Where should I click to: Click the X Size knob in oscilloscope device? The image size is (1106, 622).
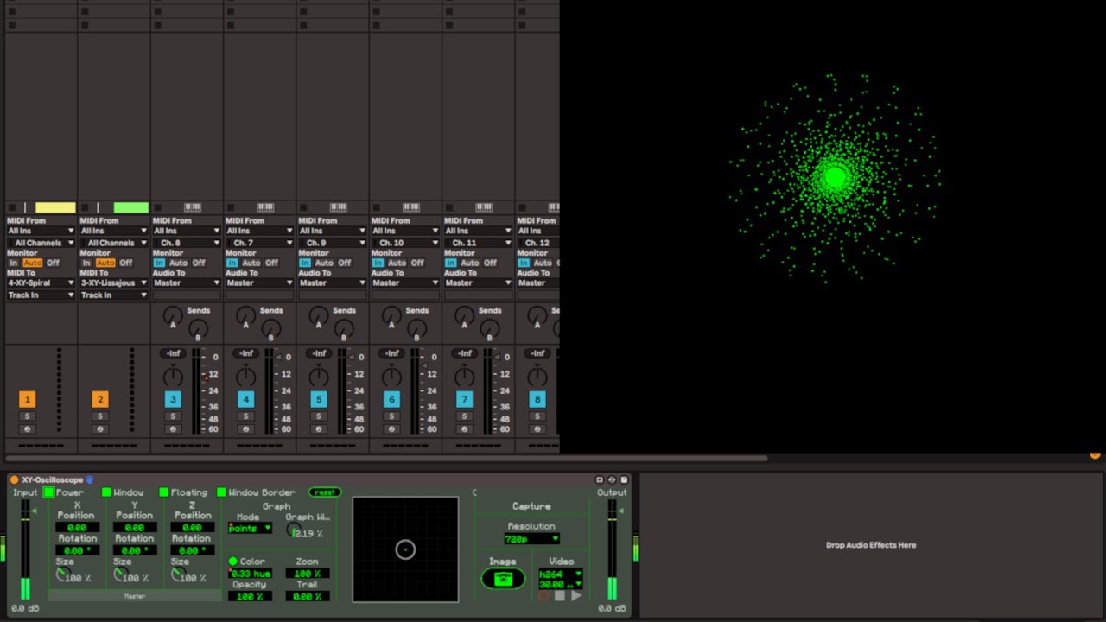(x=62, y=575)
